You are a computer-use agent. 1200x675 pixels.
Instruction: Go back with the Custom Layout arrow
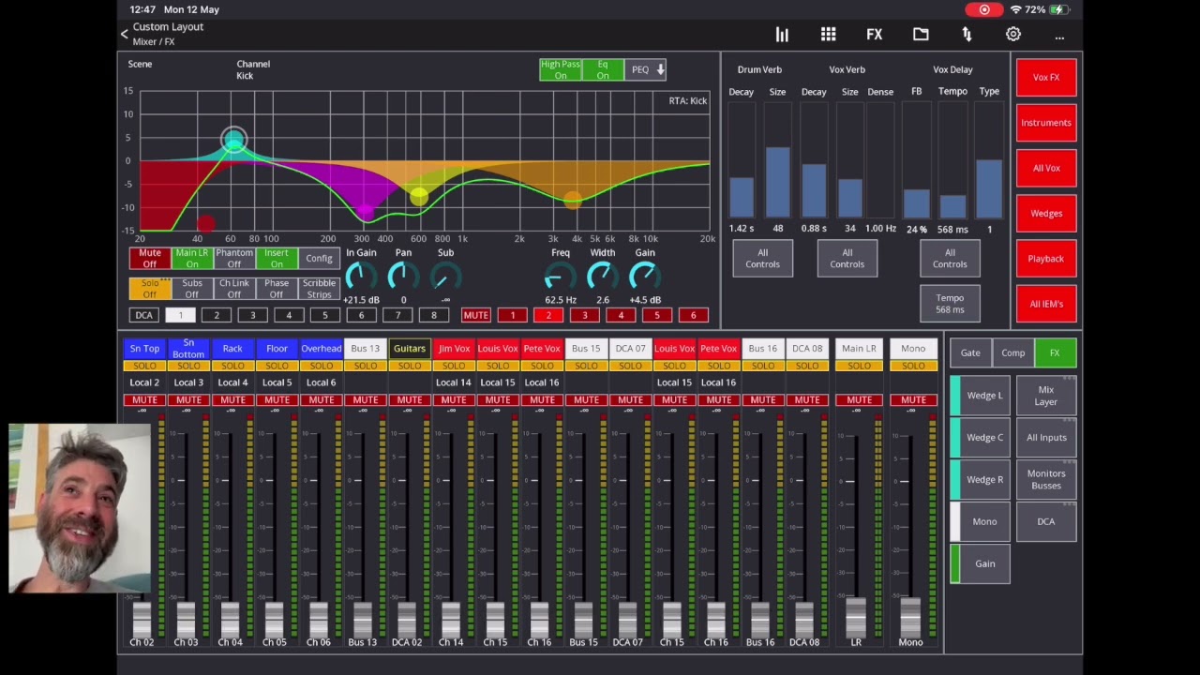(124, 34)
